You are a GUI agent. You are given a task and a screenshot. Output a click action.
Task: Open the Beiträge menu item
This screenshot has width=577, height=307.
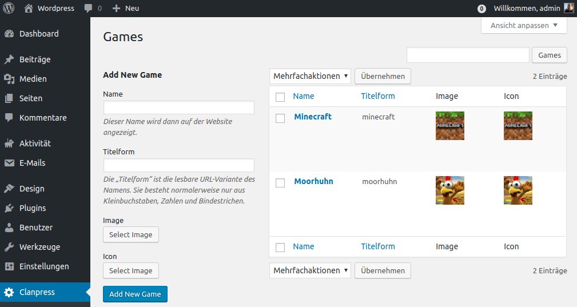point(35,59)
